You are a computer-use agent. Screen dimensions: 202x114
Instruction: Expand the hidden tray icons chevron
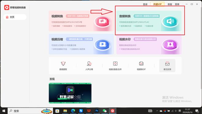pyautogui.click(x=157, y=111)
